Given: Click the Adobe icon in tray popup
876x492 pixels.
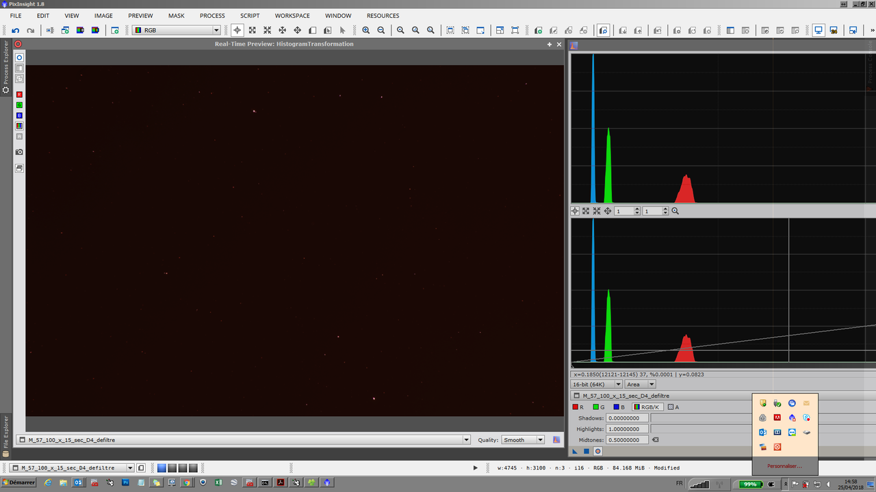Looking at the screenshot, I should pyautogui.click(x=777, y=418).
